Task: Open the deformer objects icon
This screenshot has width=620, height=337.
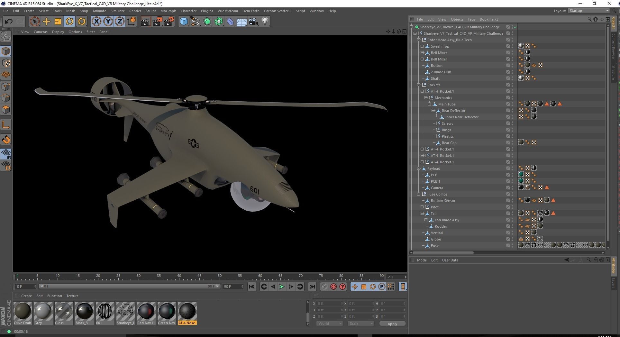Action: point(230,22)
